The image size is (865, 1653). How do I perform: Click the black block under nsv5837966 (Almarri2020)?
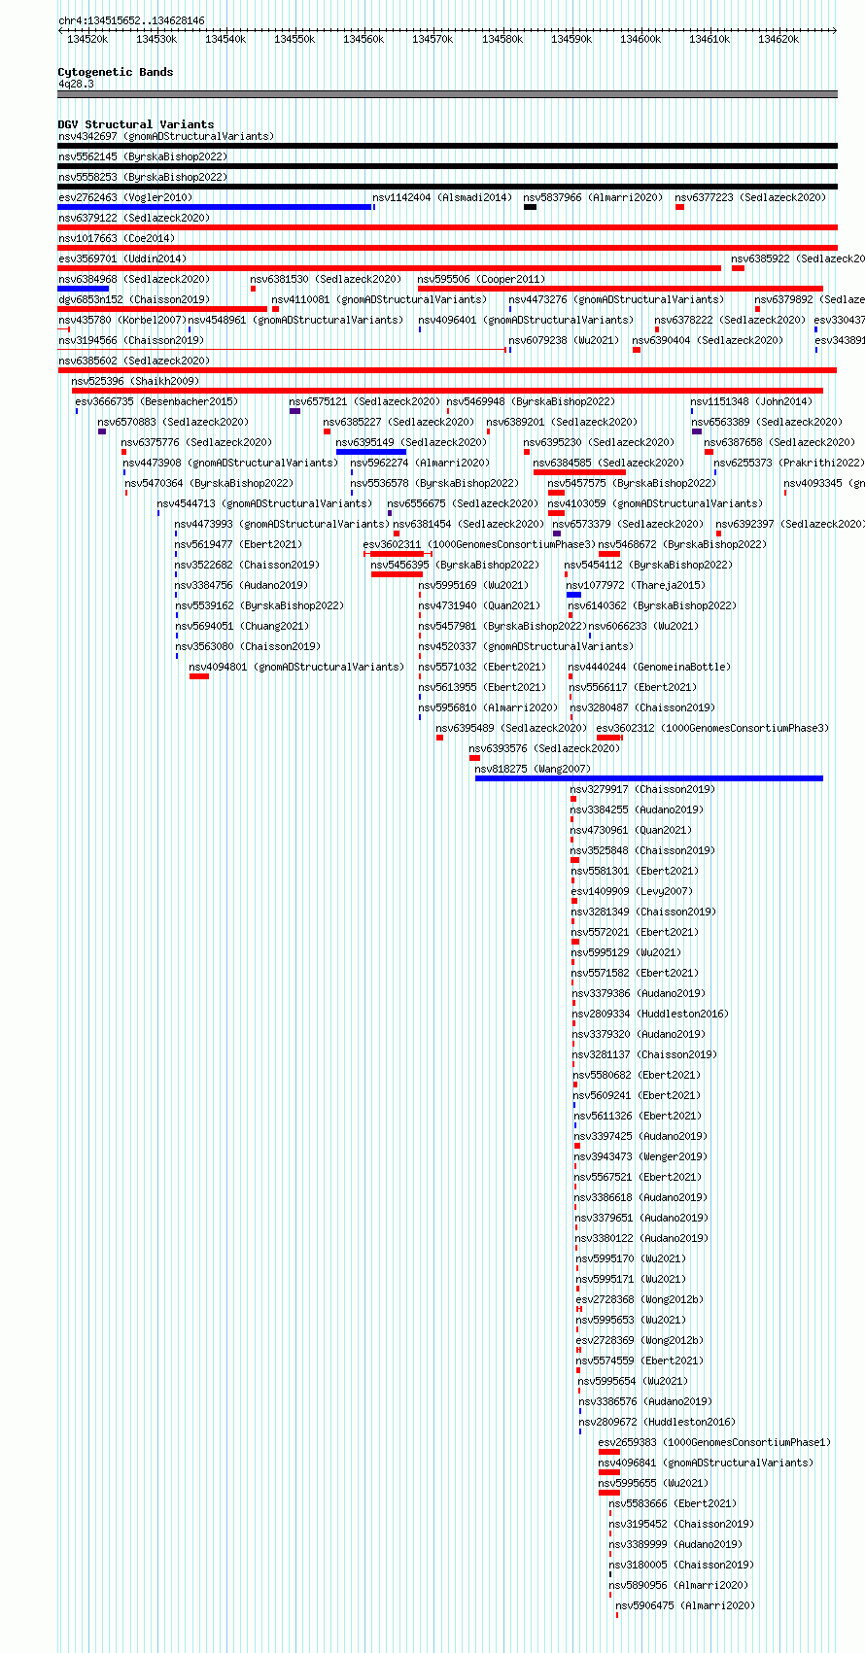tap(530, 206)
